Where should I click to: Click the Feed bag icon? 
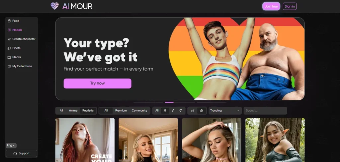[x=9, y=21]
